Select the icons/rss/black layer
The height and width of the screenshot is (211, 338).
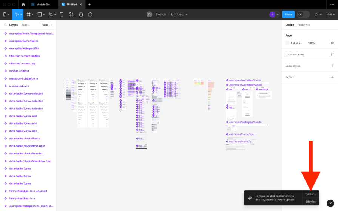pos(19,86)
